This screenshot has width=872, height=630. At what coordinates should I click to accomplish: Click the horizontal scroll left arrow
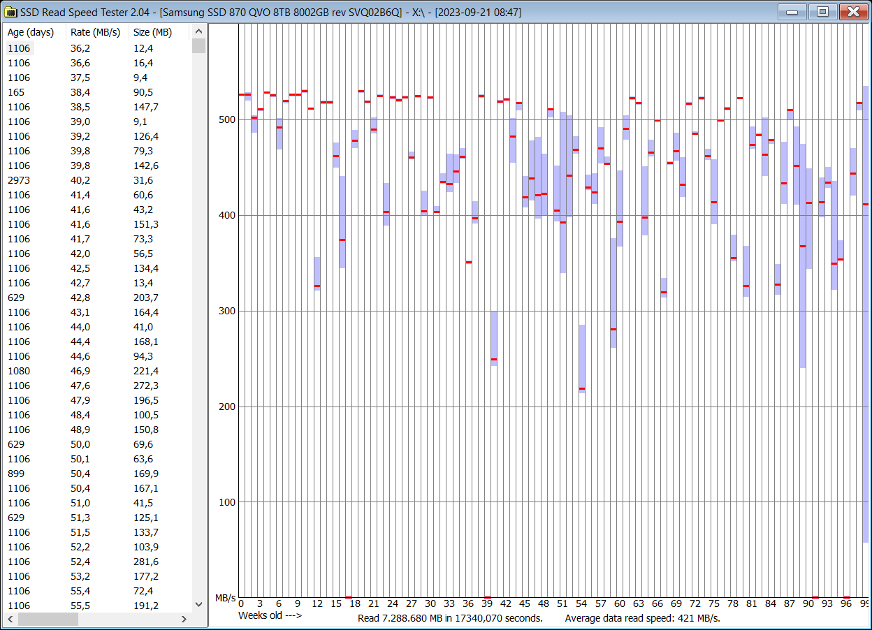pos(11,620)
